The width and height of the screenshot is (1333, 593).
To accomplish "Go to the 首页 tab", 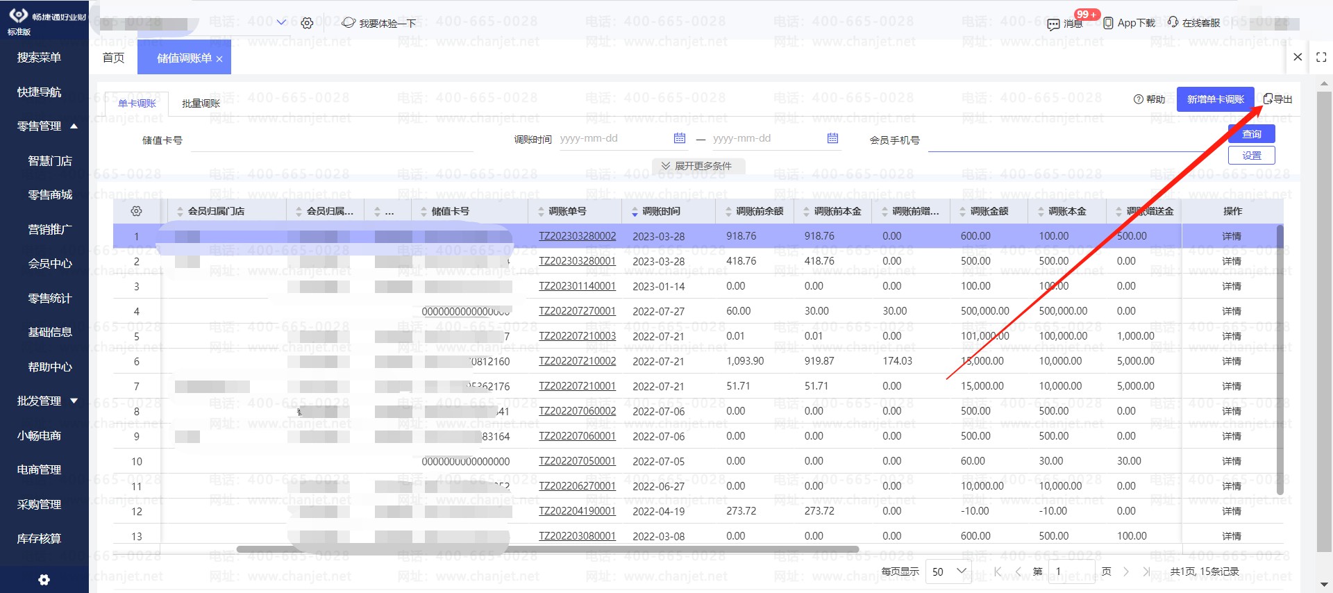I will click(113, 58).
